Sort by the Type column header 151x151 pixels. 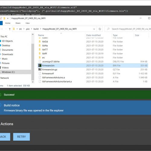click(115, 35)
